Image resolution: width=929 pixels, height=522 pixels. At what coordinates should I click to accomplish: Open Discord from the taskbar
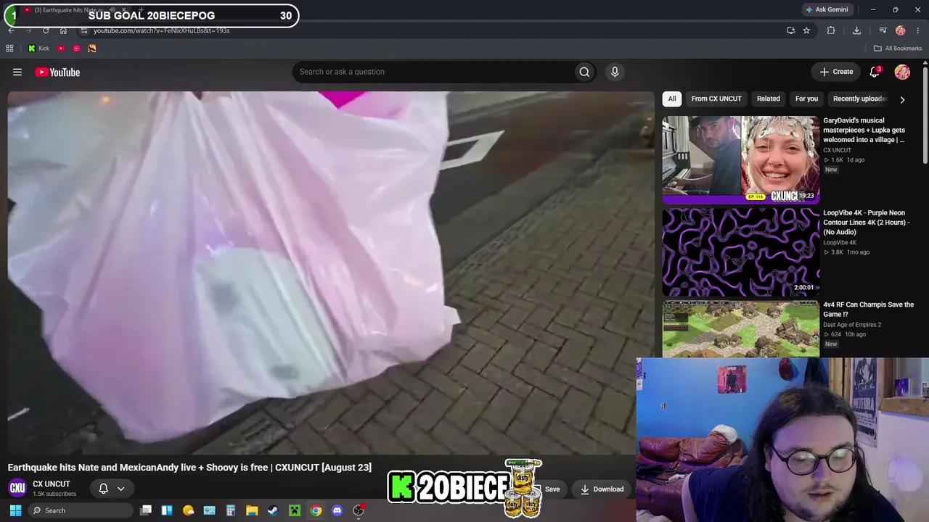337,510
